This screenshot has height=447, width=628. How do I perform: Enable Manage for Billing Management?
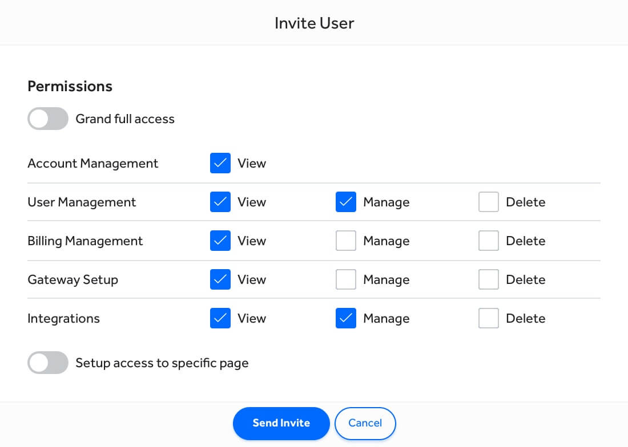(x=345, y=241)
